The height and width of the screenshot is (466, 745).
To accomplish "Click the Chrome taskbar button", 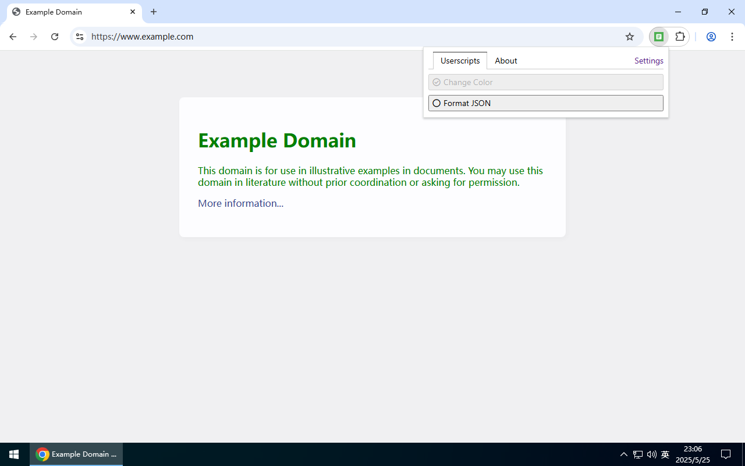I will click(x=76, y=454).
